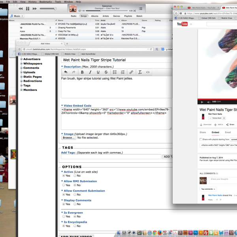Reload the Add Video CMS page
237x237 pixels.
click(151, 49)
